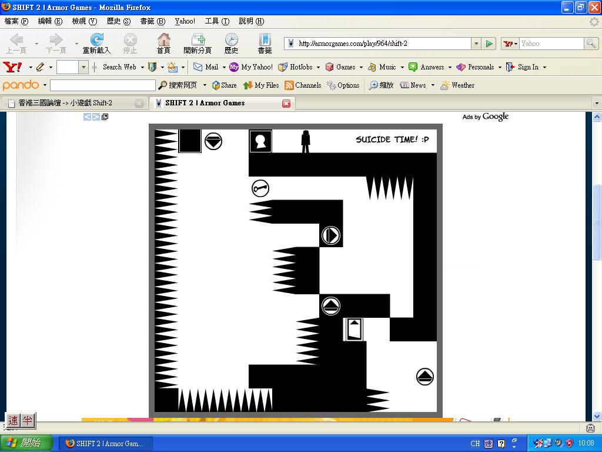Viewport: 602px width, 452px height.
Task: Open the Help (說明) menu
Action: (252, 21)
